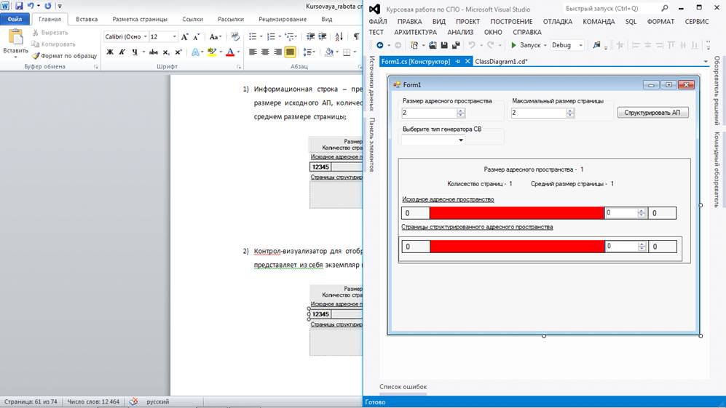Screen dimensions: 726x408
Task: Toggle underline formatting in Word
Action: (x=134, y=52)
